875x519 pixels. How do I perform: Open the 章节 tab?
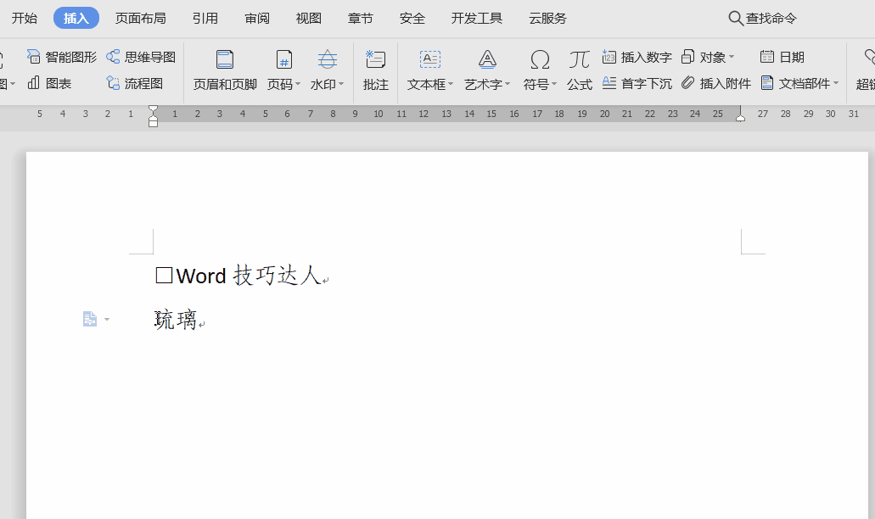[x=361, y=19]
